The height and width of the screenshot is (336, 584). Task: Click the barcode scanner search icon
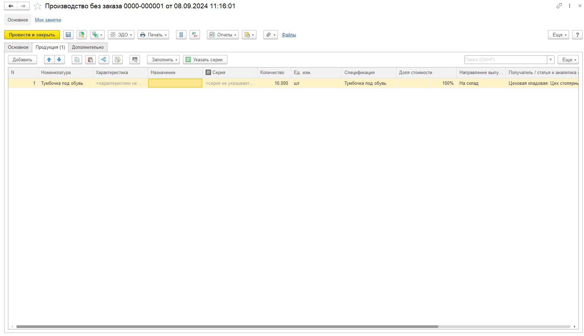pyautogui.click(x=135, y=60)
